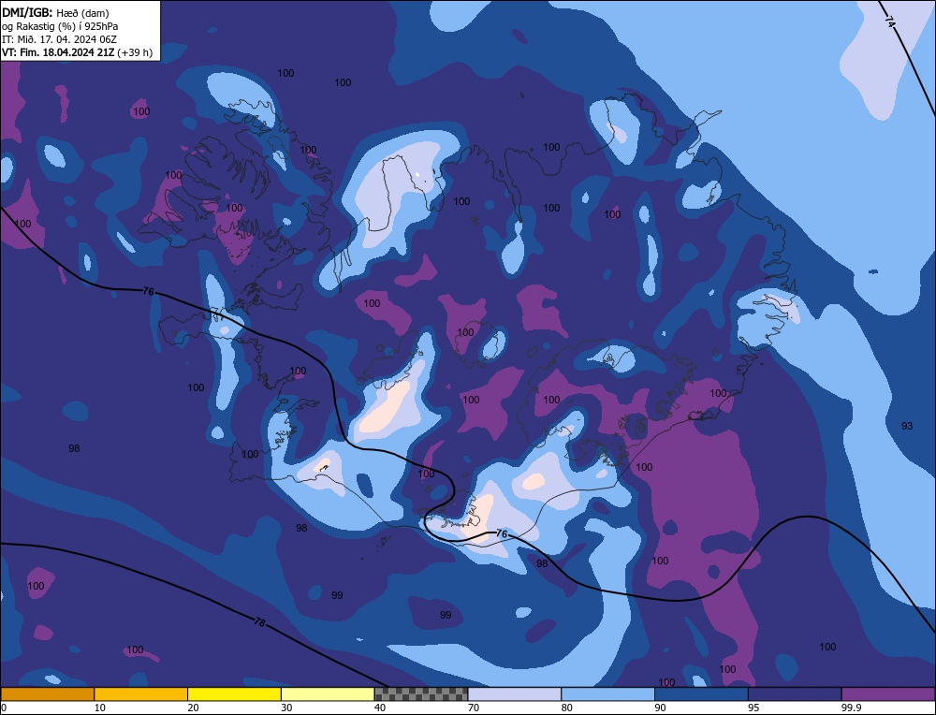Click the "93" humidity value on the map

pos(907,426)
